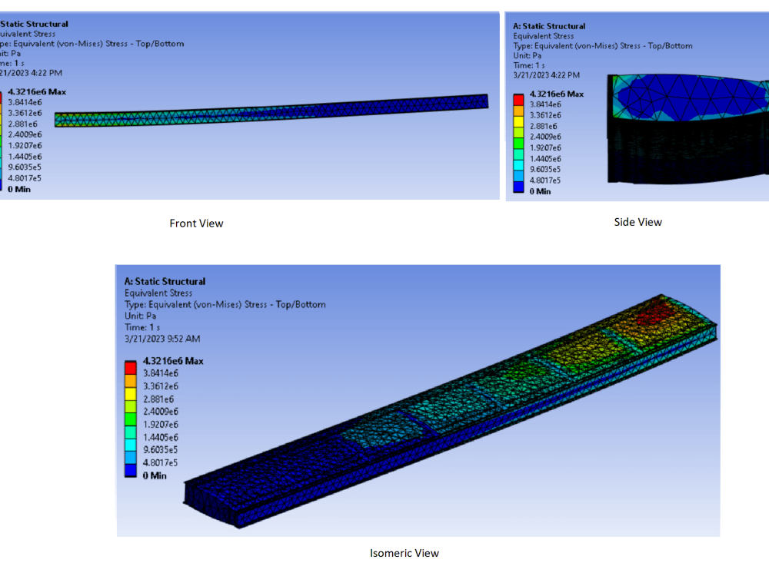The width and height of the screenshot is (769, 576).
Task: Click 'A: Static Structural' title in Isomeric View
Action: click(x=165, y=282)
